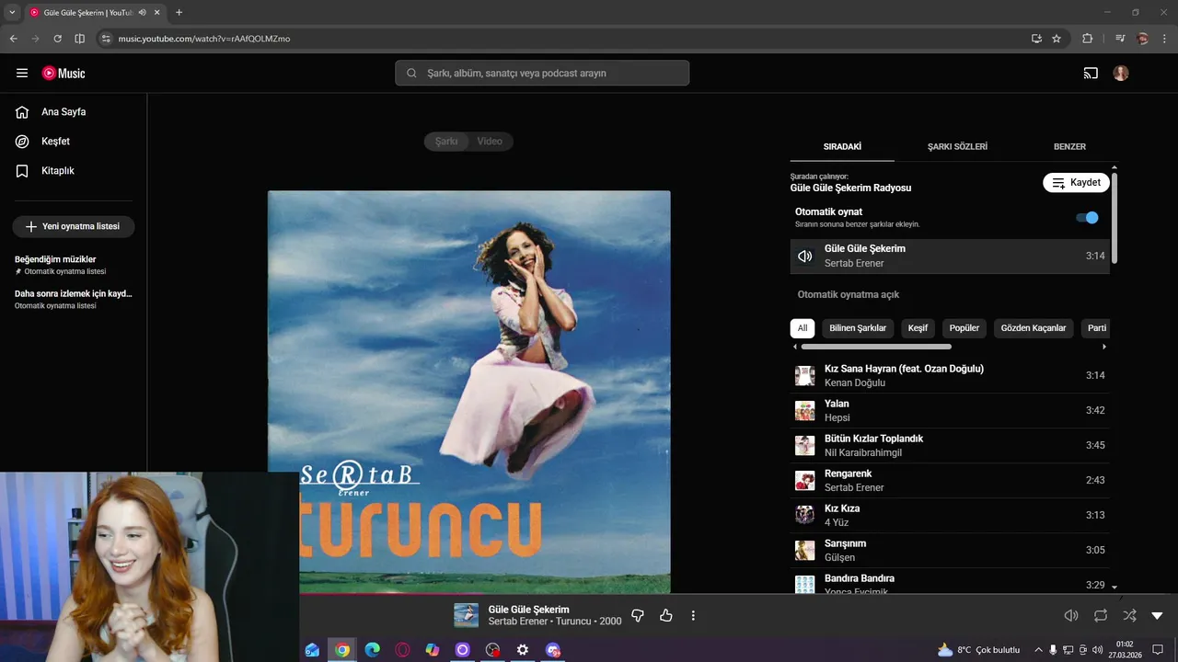Dislike the current song
This screenshot has height=662, width=1178.
(x=638, y=615)
